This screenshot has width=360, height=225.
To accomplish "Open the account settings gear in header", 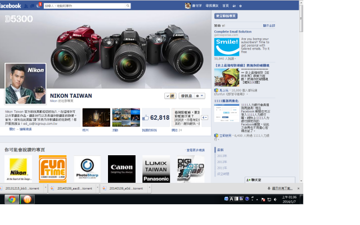I will click(240, 6).
